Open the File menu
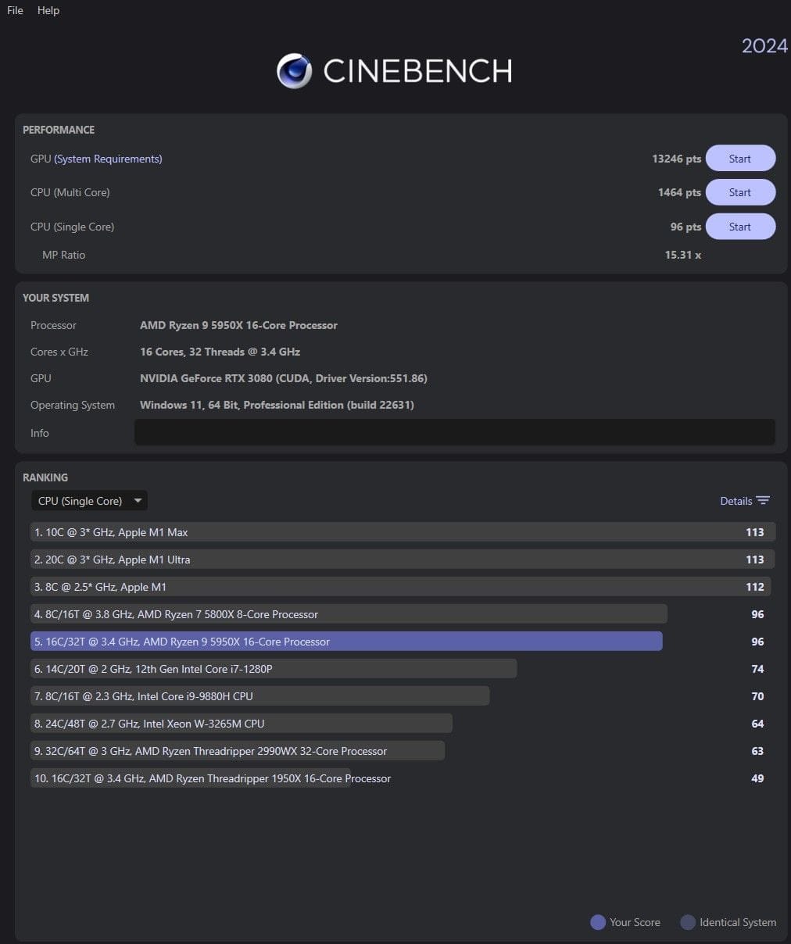791x944 pixels. [x=15, y=10]
